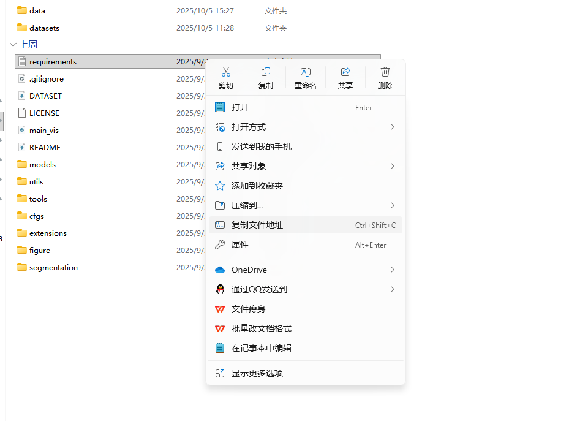Expand the 通过QQ发送到 submenu arrow

393,289
